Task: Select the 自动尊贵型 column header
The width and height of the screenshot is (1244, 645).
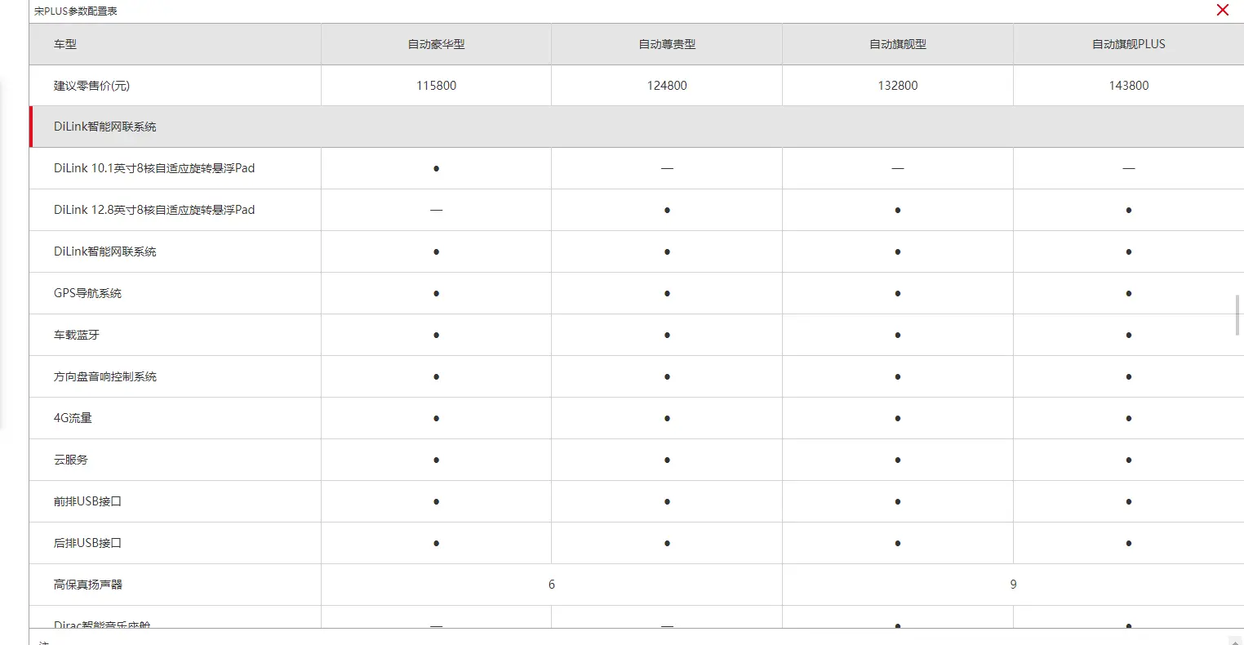Action: [667, 44]
